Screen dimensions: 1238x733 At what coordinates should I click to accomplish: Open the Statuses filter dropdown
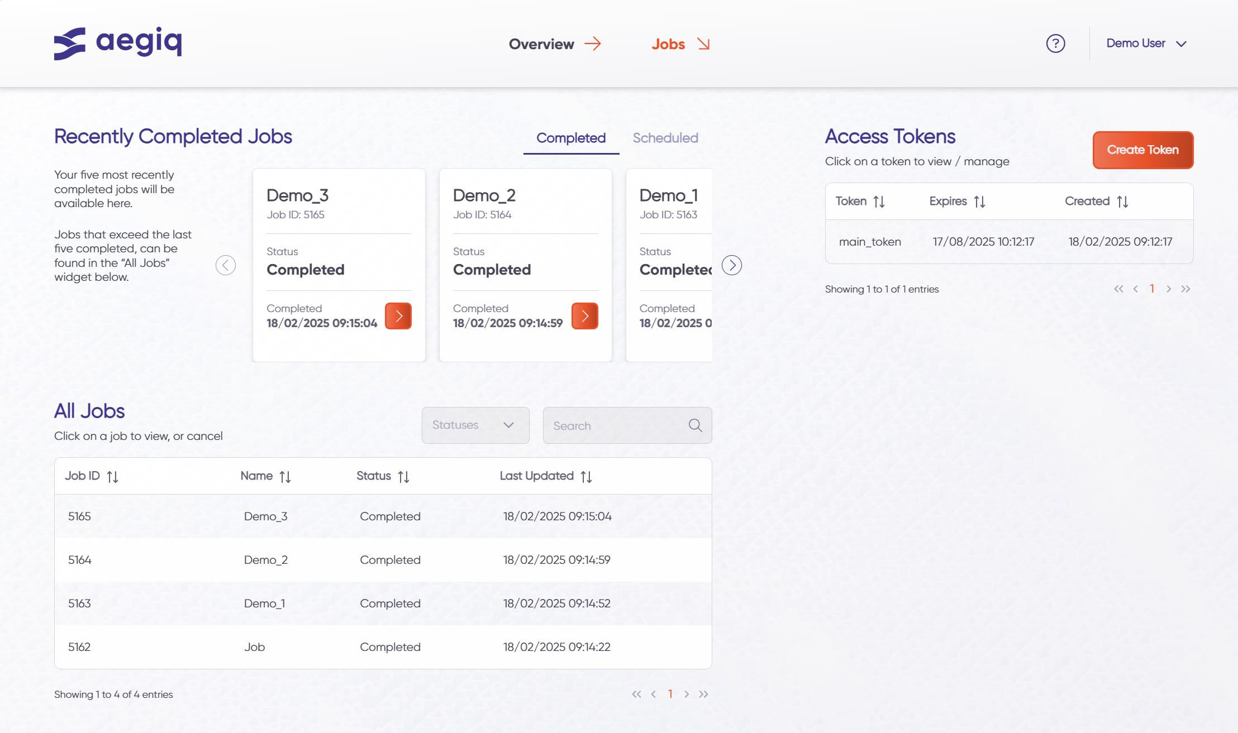pyautogui.click(x=475, y=425)
